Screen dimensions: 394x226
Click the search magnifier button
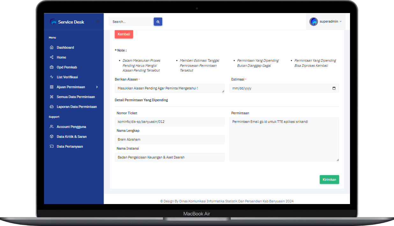[158, 22]
